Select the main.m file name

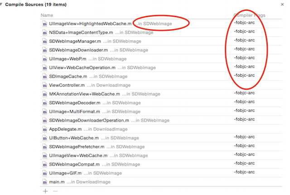57,182
